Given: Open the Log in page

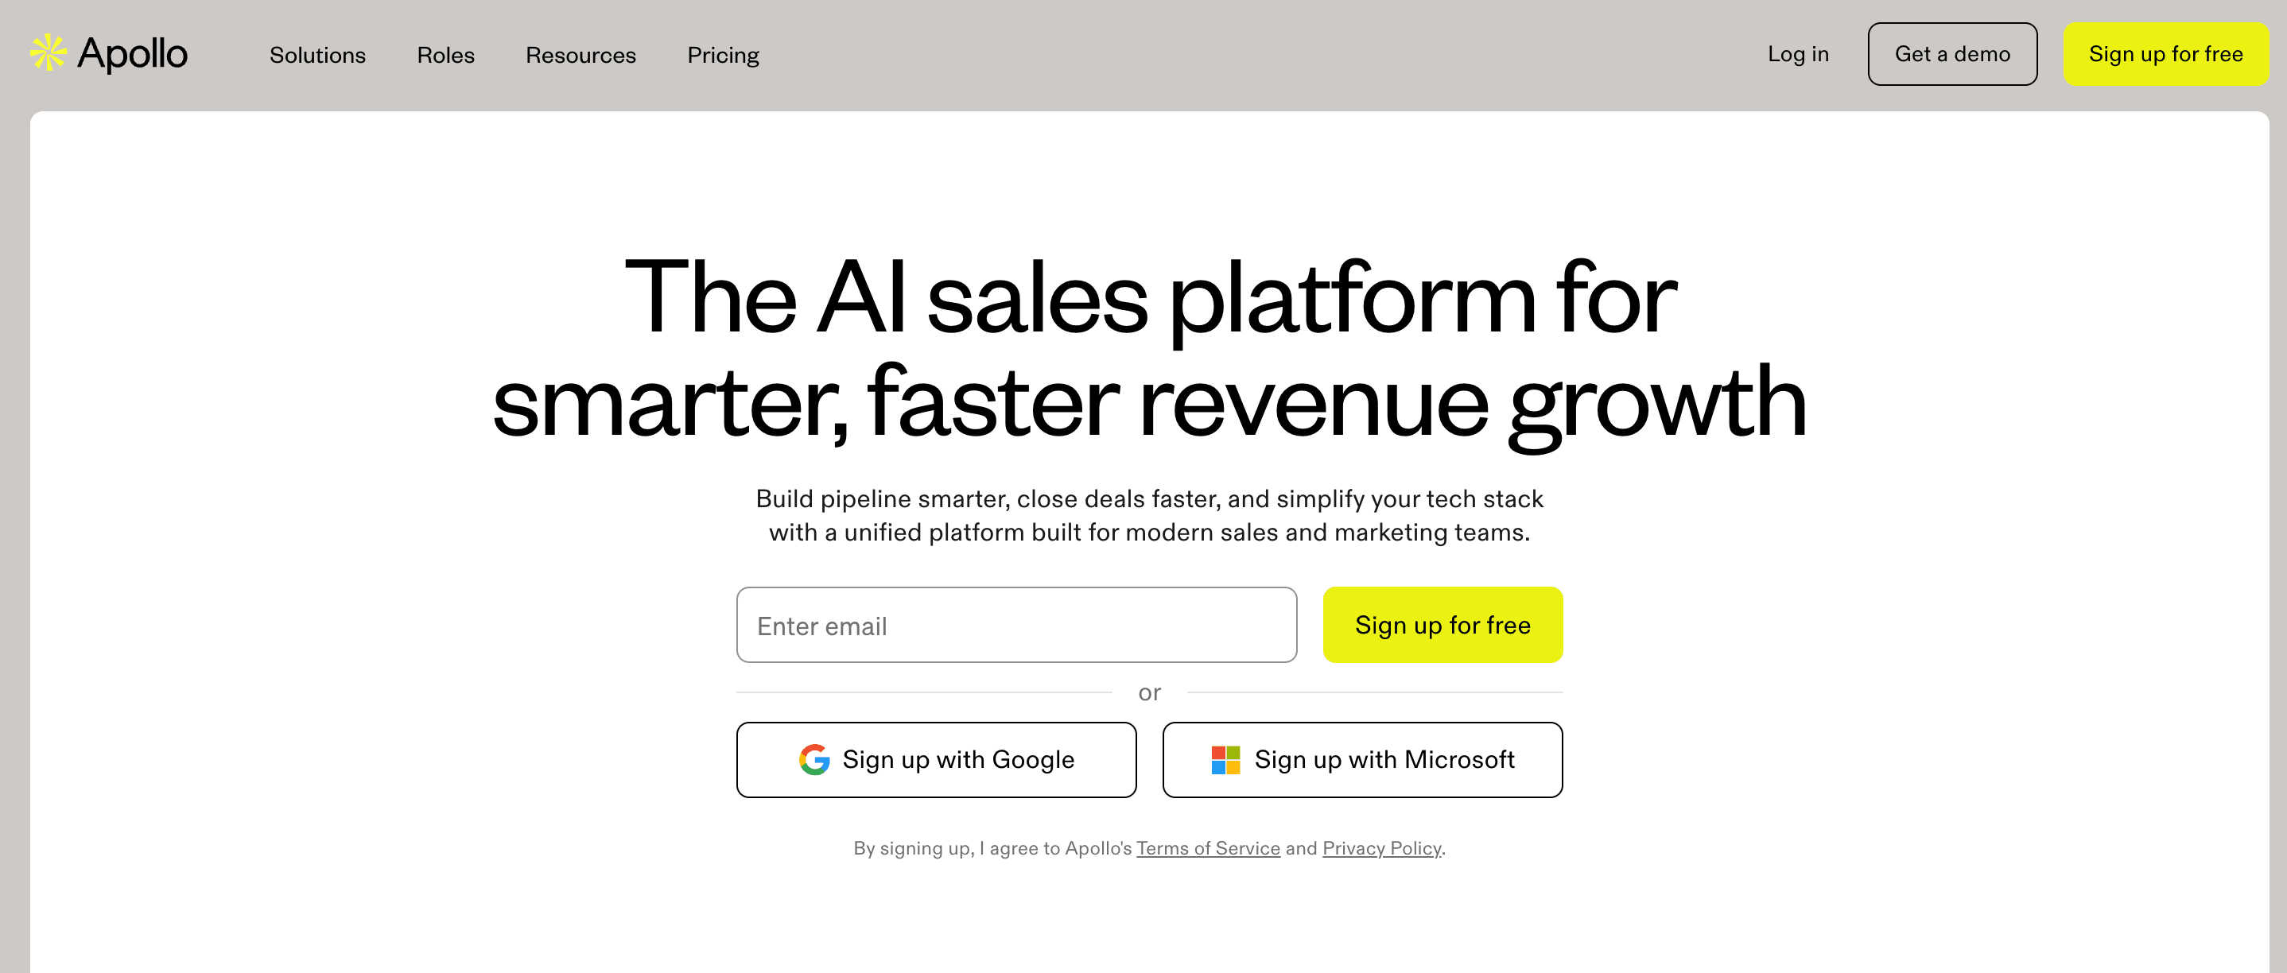Looking at the screenshot, I should 1798,54.
